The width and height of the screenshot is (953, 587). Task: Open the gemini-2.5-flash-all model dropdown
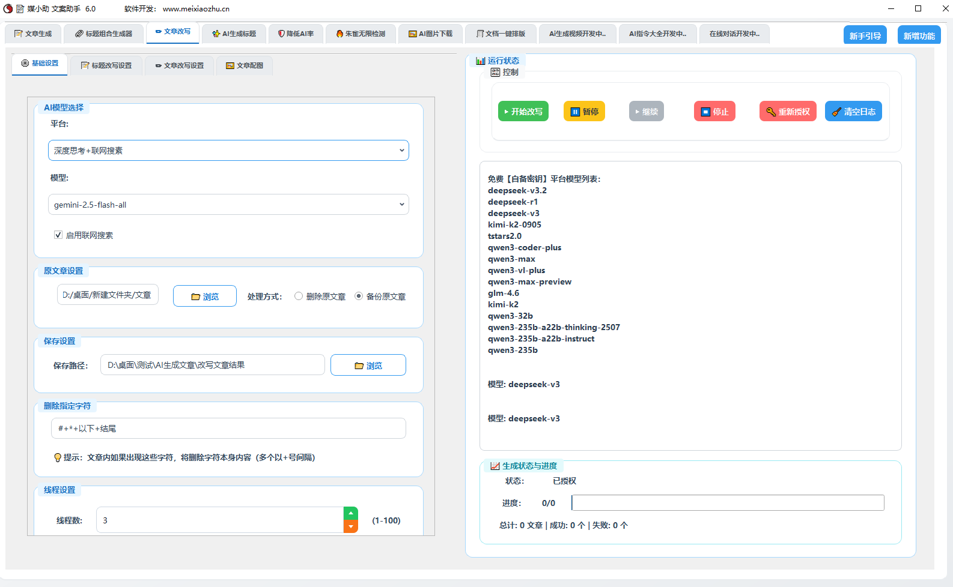pos(228,205)
